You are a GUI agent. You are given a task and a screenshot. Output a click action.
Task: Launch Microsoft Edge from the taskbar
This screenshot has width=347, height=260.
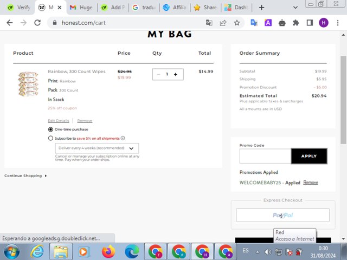pyautogui.click(x=132, y=251)
